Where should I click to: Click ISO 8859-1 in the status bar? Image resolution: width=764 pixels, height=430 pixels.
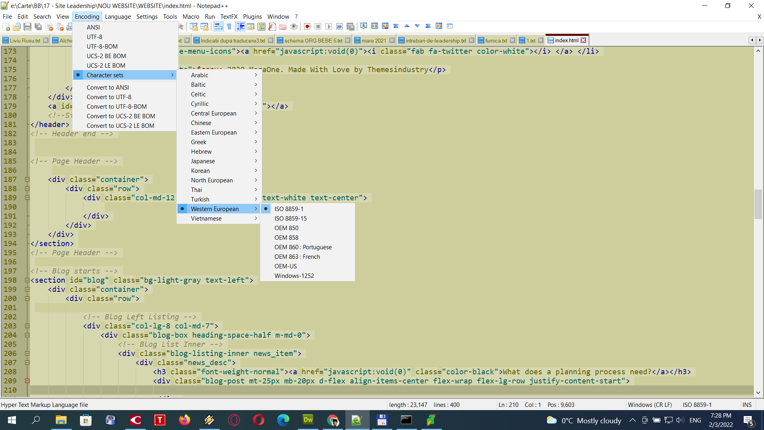click(697, 405)
